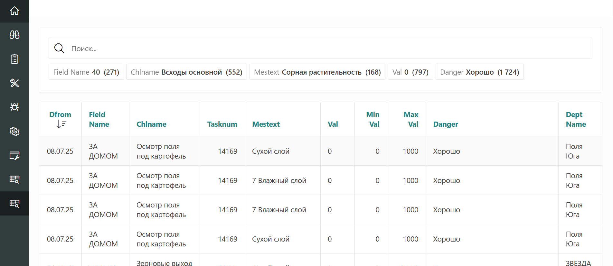Open the first table search sidebar icon
Image resolution: width=613 pixels, height=266 pixels.
[14, 179]
